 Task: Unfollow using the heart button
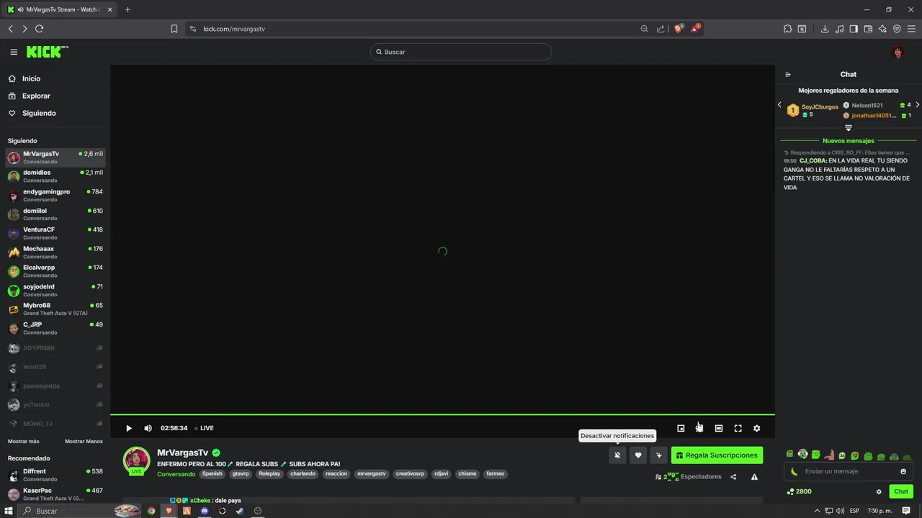pos(637,455)
